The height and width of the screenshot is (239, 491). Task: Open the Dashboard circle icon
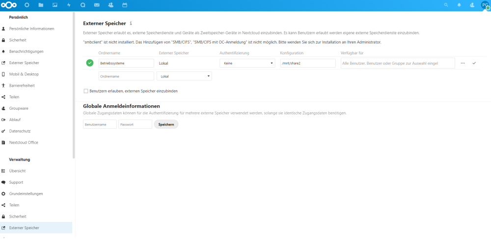tap(27, 5)
